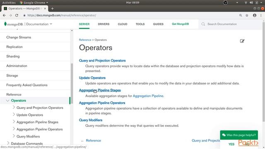
Task: Expand Update Operators in sidebar
Action: [x=14, y=115]
